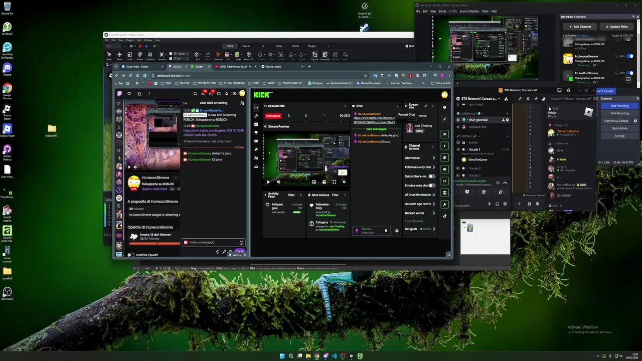Toggle Subscribers-only chat in Kick

(432, 176)
